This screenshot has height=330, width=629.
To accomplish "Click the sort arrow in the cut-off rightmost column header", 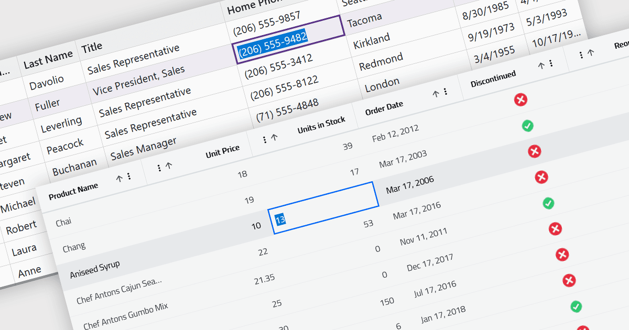I will pyautogui.click(x=591, y=52).
